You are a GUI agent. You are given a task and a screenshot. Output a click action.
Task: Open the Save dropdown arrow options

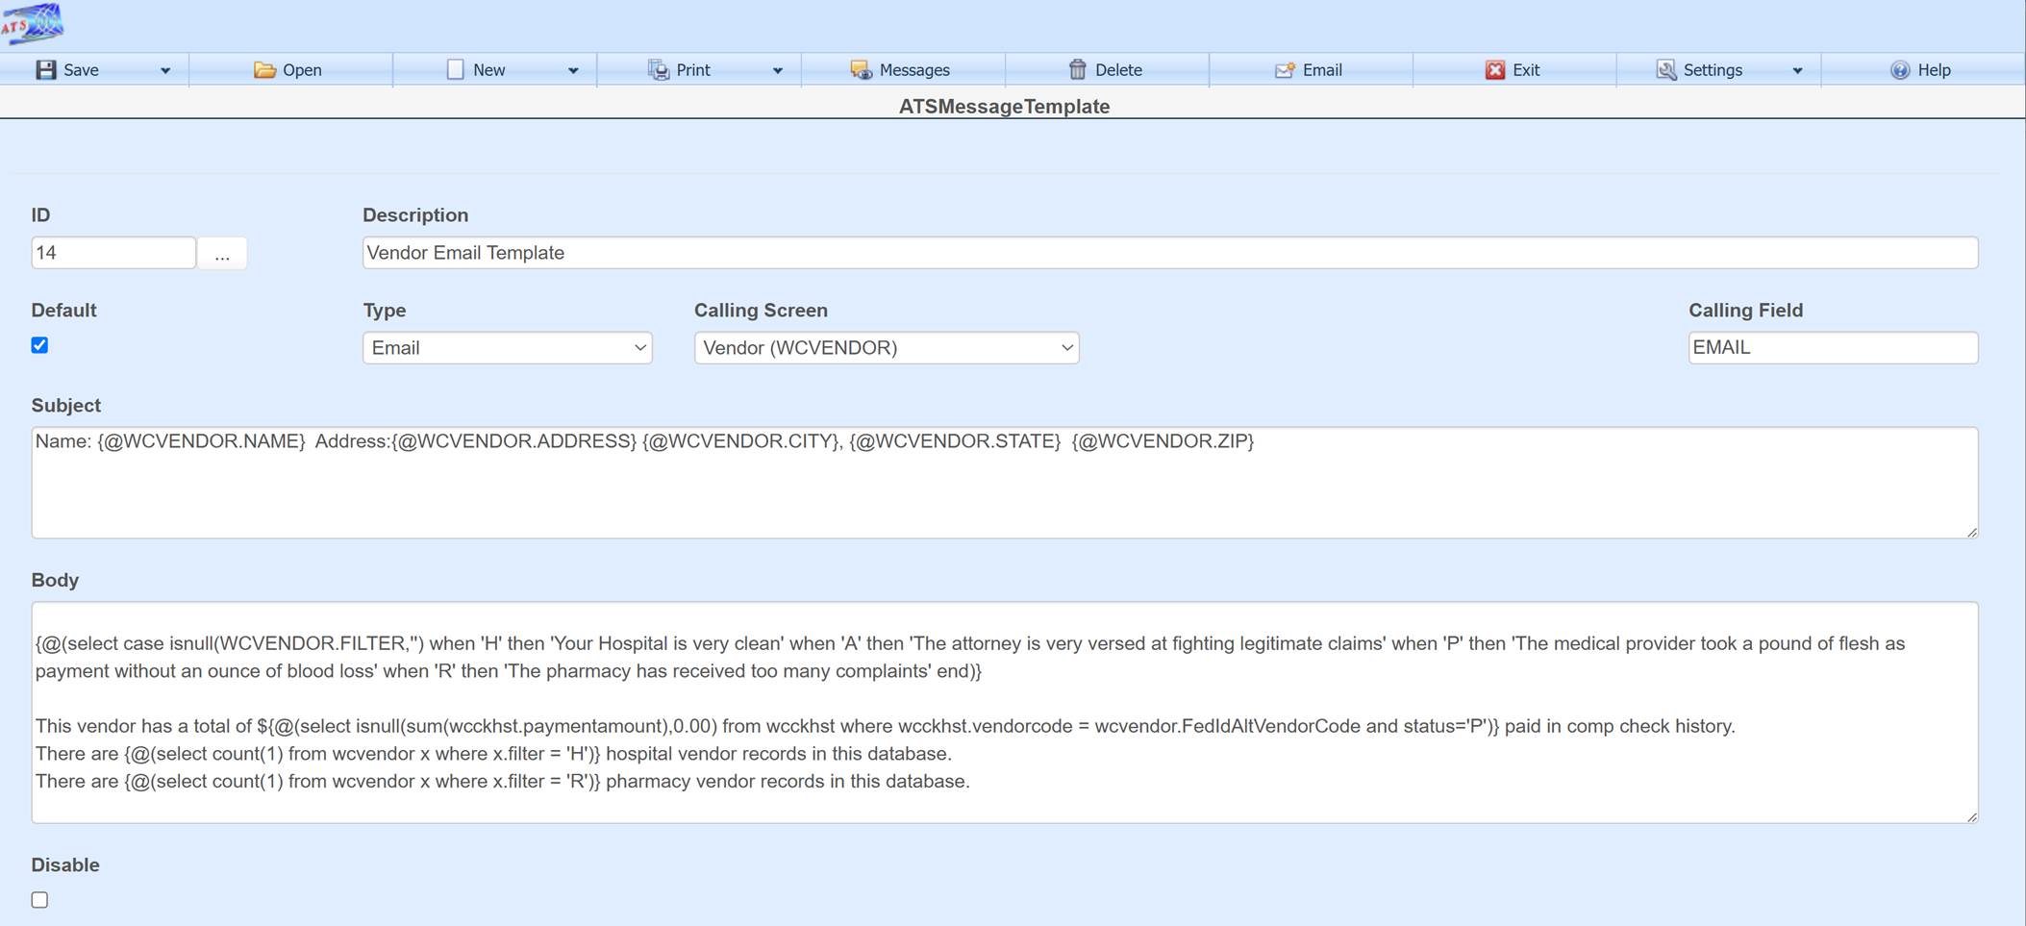pyautogui.click(x=164, y=69)
